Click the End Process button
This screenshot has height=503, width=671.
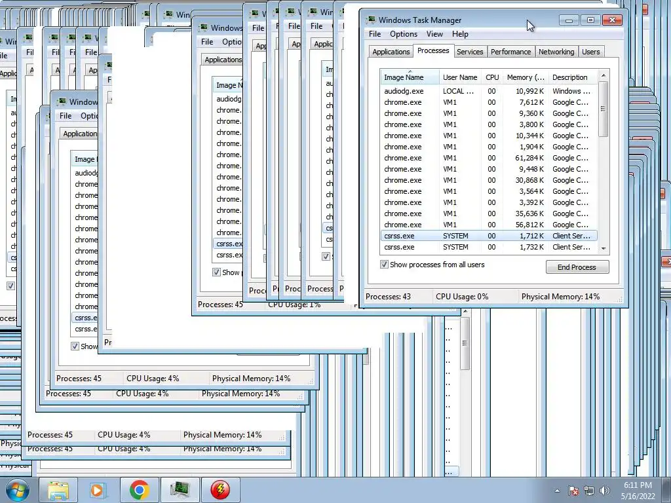coord(577,267)
